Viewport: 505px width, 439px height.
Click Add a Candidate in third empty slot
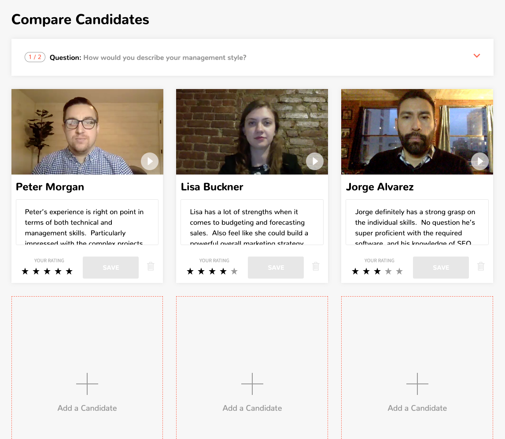tap(417, 408)
